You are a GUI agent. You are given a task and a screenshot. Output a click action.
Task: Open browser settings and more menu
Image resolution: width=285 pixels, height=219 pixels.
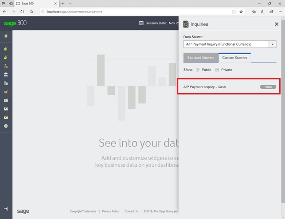[280, 12]
